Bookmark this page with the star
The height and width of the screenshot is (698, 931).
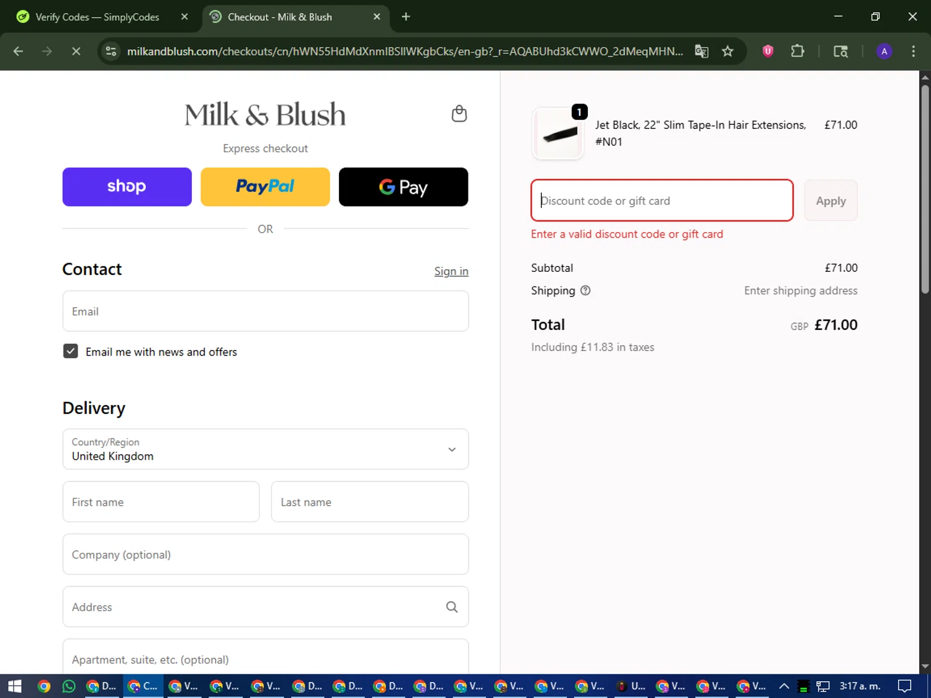tap(727, 51)
